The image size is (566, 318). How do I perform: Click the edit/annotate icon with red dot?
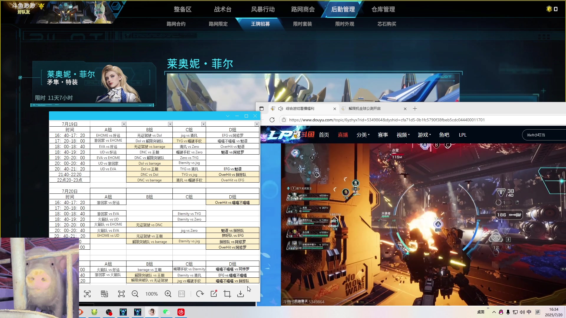pyautogui.click(x=214, y=294)
